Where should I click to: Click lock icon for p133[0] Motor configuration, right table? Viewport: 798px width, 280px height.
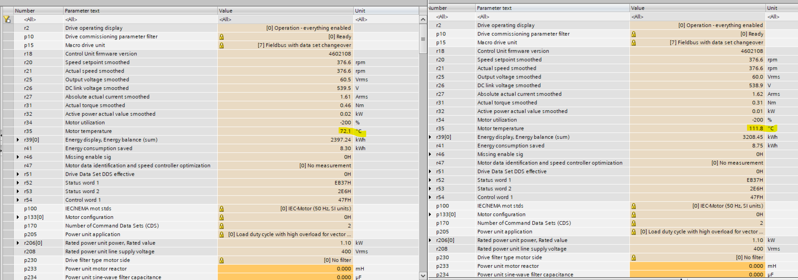point(633,214)
